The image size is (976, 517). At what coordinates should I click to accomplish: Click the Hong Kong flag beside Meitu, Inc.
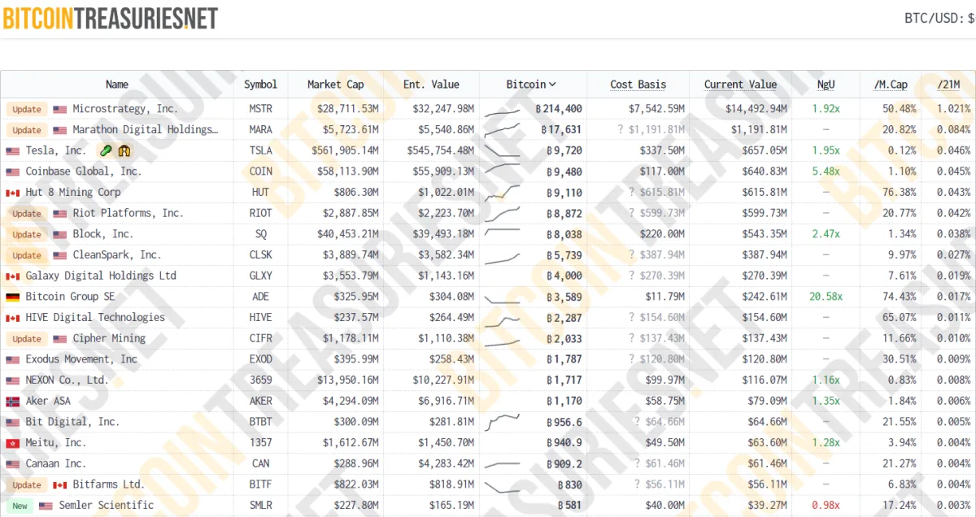click(x=12, y=444)
